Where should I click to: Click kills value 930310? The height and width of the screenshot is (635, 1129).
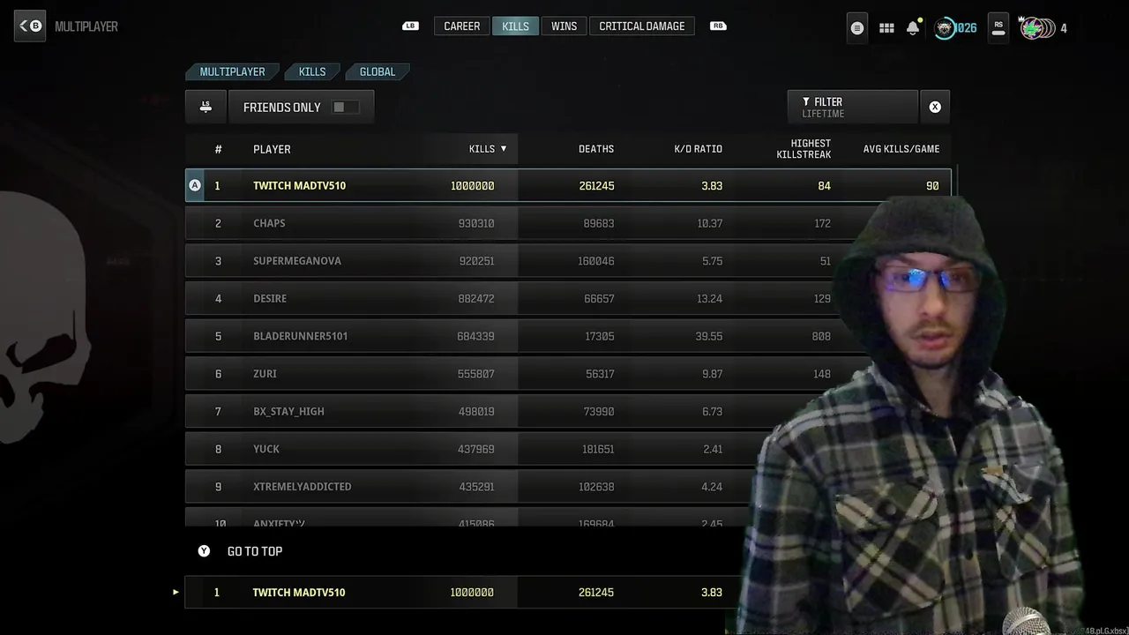(476, 223)
